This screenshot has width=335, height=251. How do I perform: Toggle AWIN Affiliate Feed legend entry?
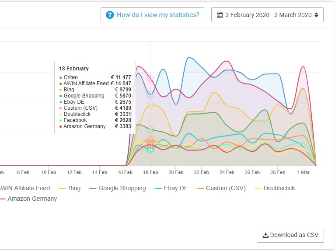pyautogui.click(x=24, y=188)
